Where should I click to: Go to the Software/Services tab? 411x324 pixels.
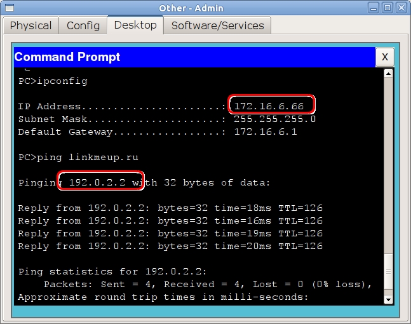click(x=217, y=25)
